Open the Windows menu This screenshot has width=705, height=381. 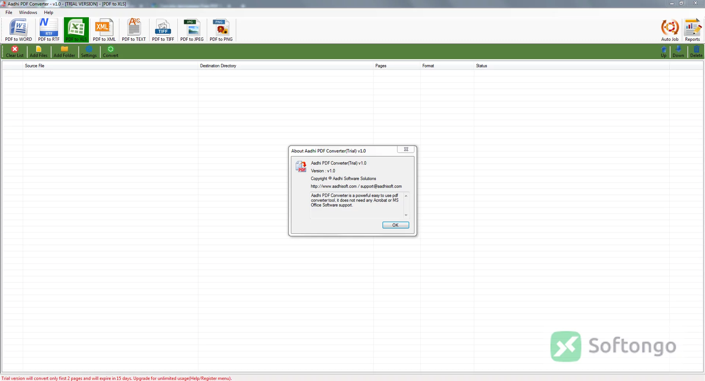pos(28,12)
